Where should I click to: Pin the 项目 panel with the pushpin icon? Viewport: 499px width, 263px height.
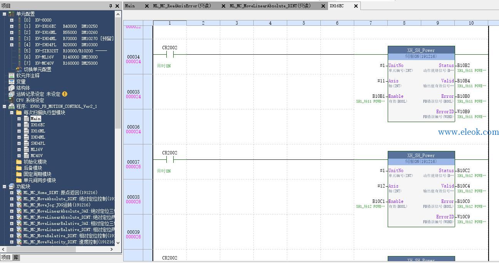111,6
